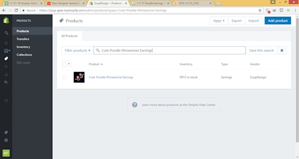
Task: Click the Shopify logo icon
Action: click(x=6, y=20)
